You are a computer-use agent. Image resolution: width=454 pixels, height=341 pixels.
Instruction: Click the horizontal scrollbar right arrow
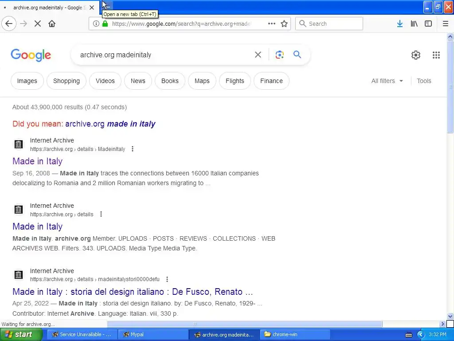[443, 324]
